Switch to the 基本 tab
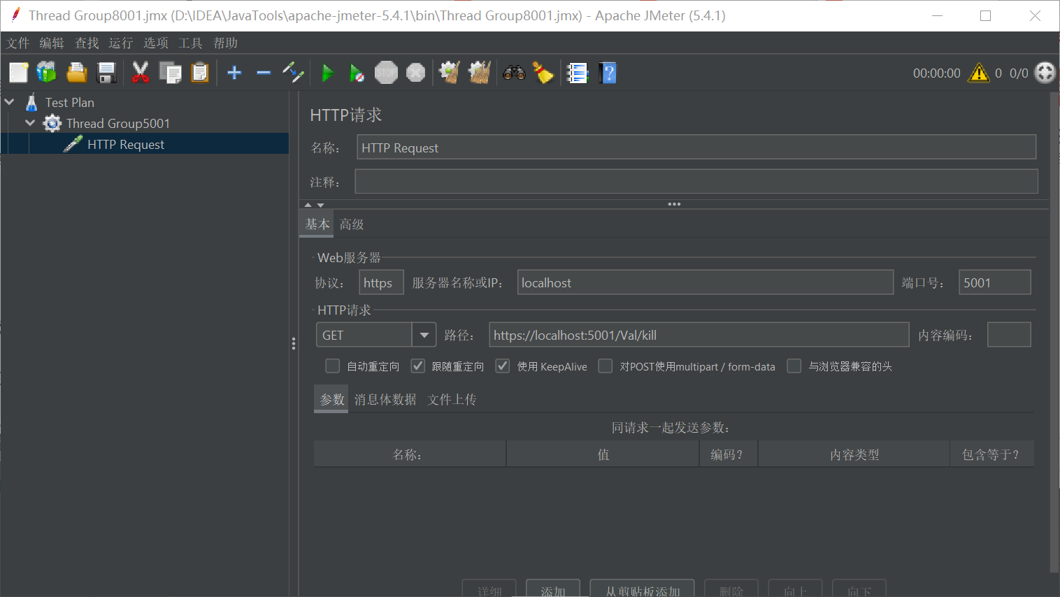The height and width of the screenshot is (597, 1060). (x=317, y=224)
